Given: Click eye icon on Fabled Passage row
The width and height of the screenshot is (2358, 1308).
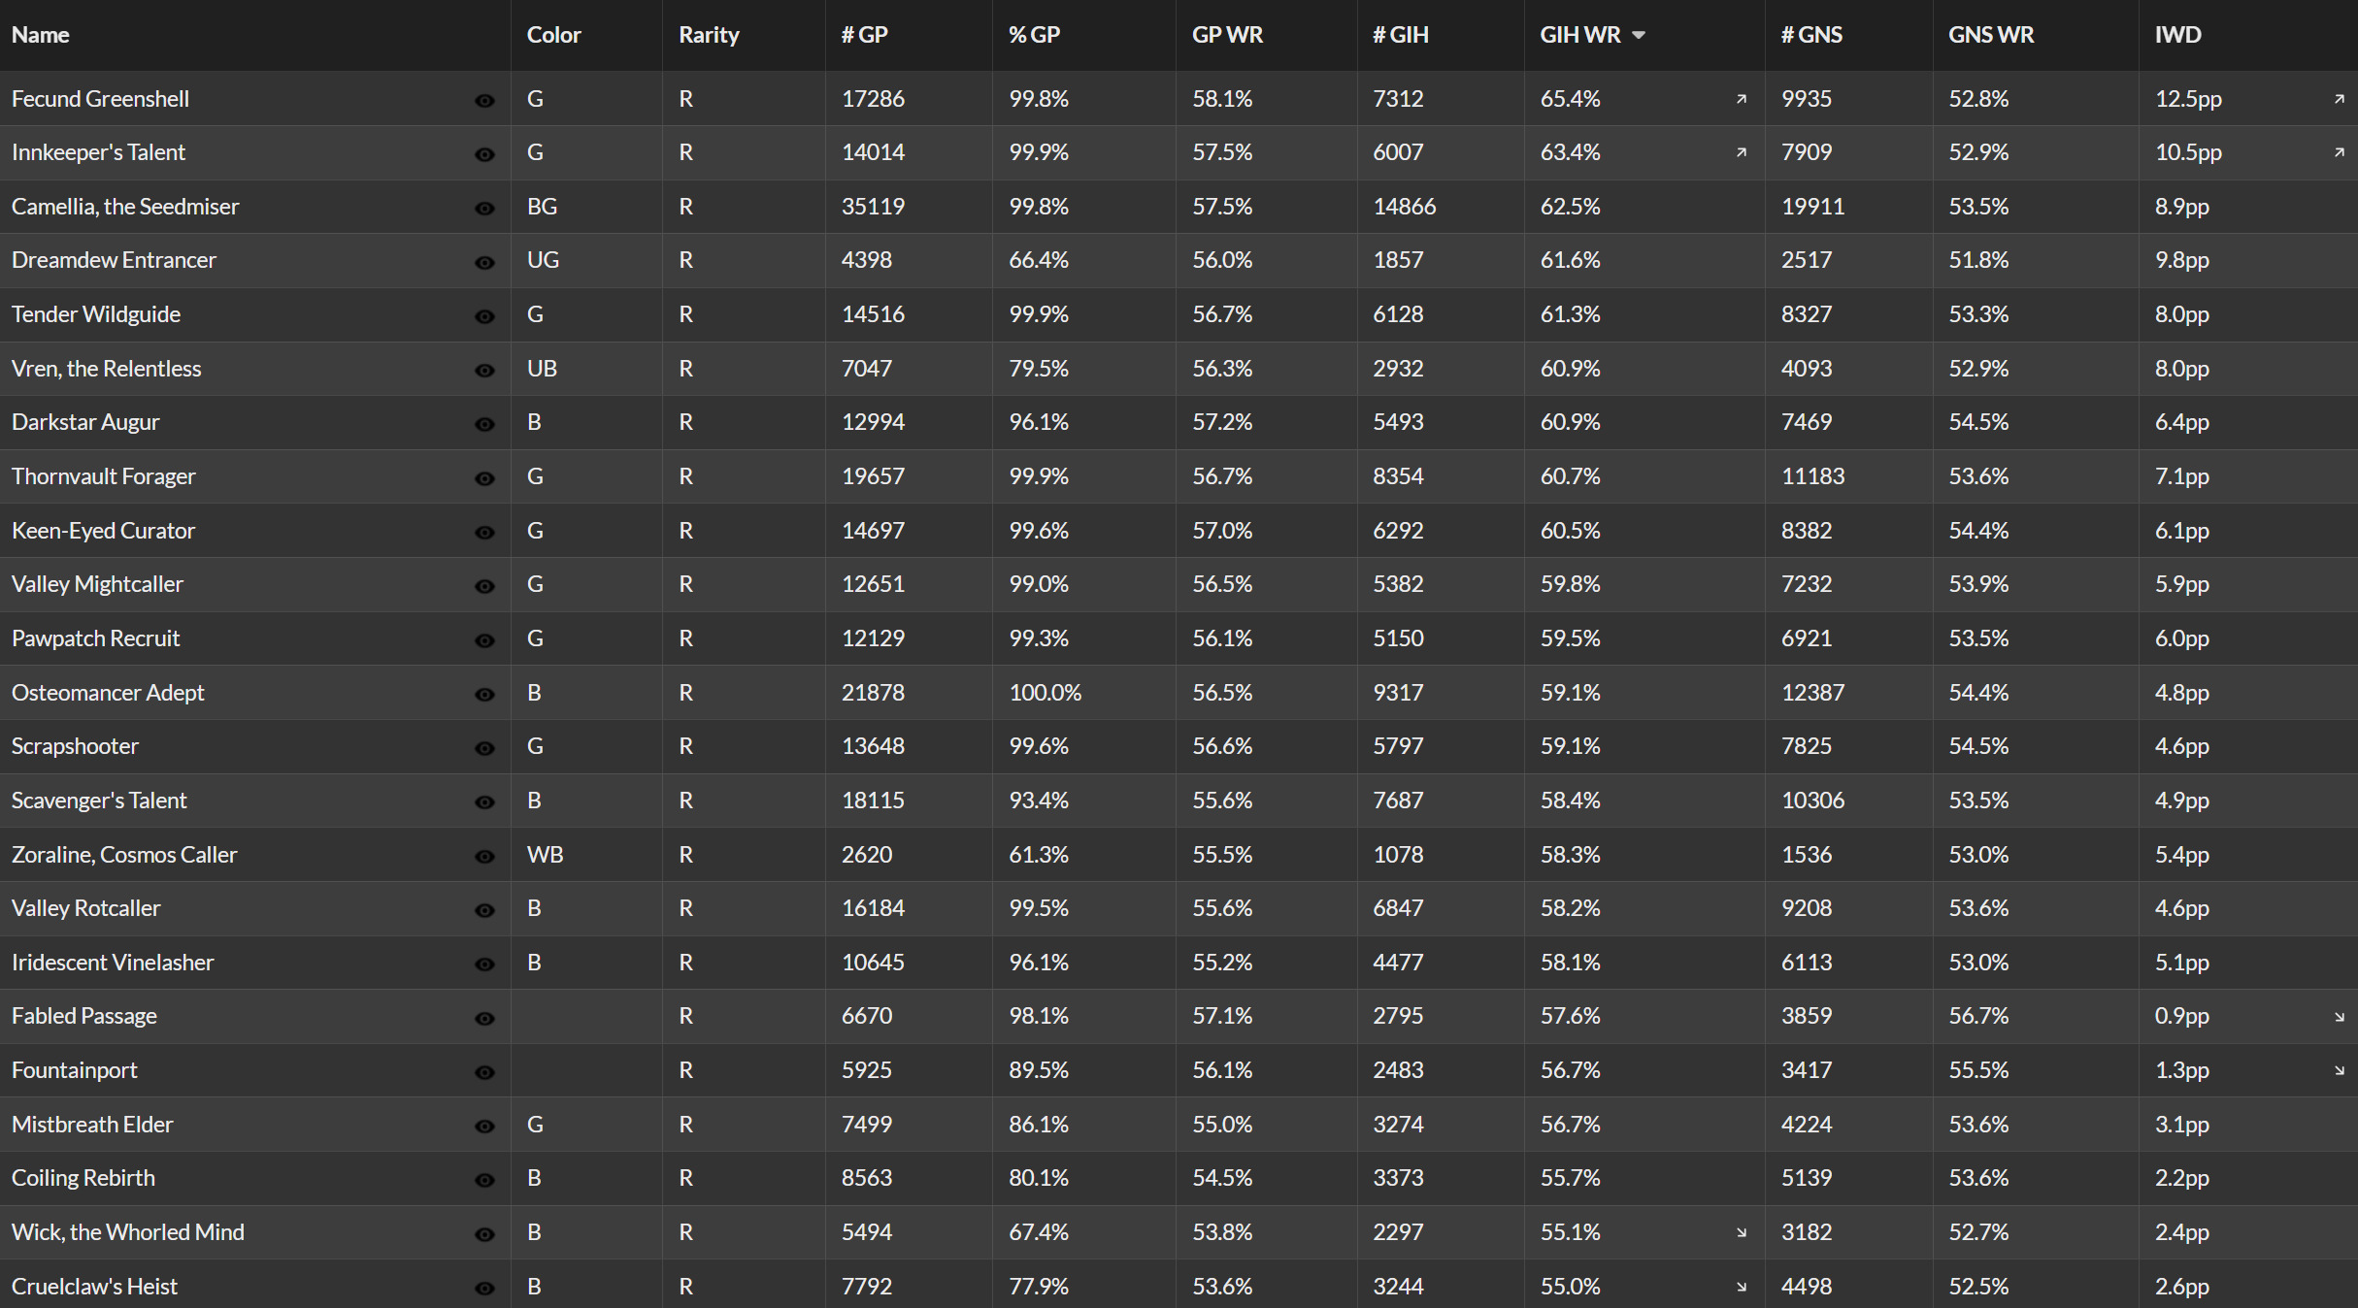Looking at the screenshot, I should point(484,1018).
